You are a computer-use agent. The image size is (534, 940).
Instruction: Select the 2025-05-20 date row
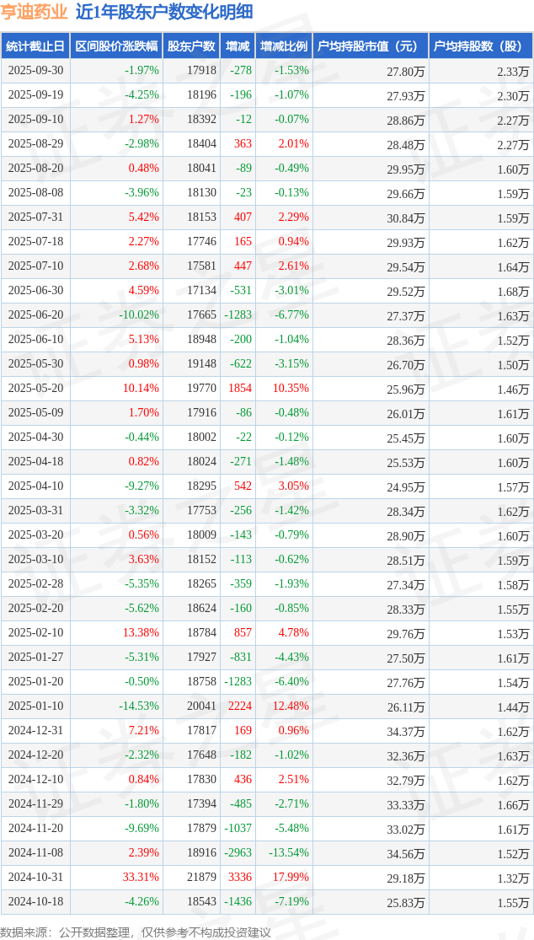pyautogui.click(x=35, y=389)
